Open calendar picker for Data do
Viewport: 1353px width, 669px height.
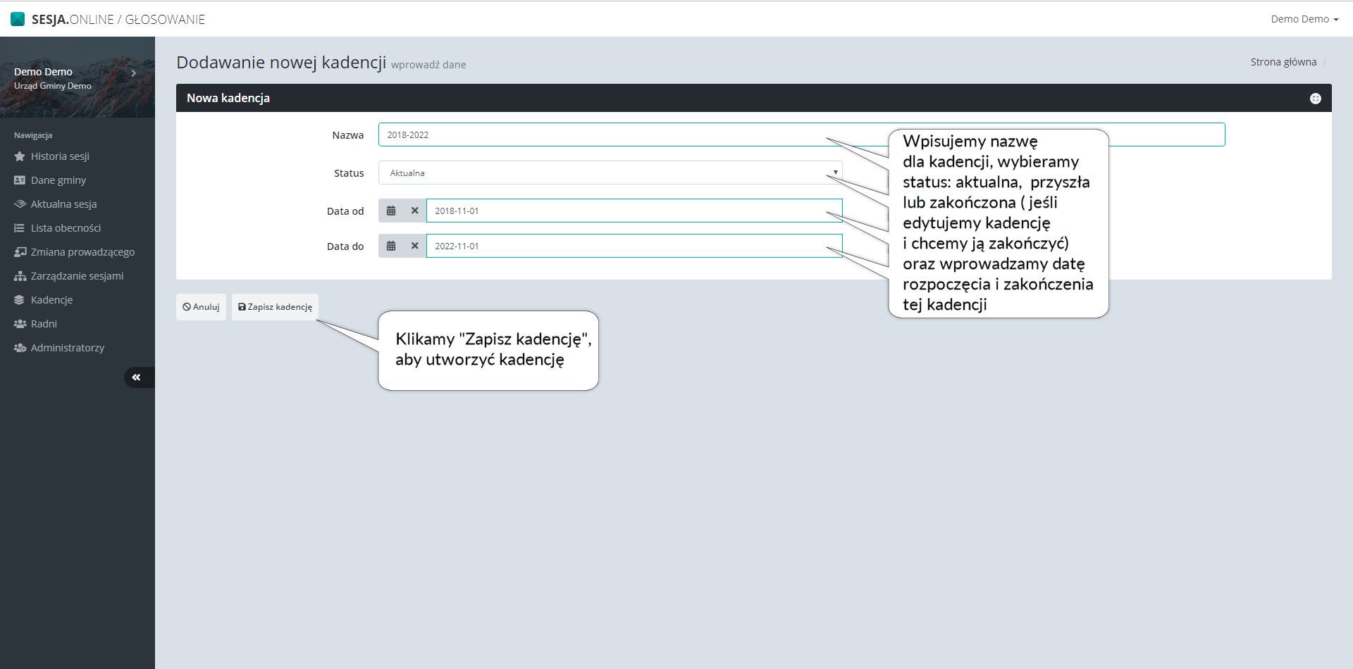[391, 246]
